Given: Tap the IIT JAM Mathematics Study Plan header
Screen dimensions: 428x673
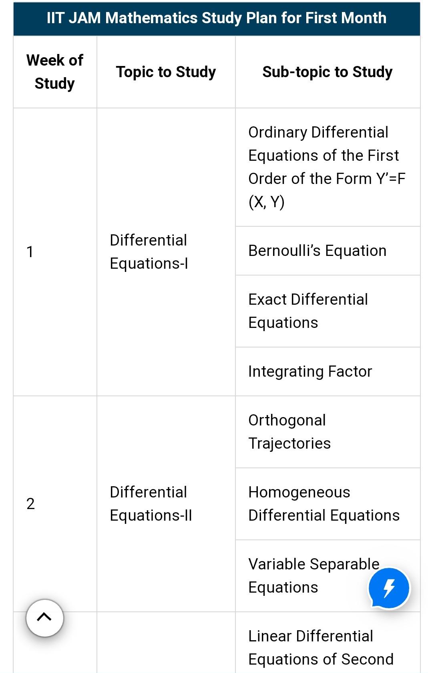Looking at the screenshot, I should [217, 18].
